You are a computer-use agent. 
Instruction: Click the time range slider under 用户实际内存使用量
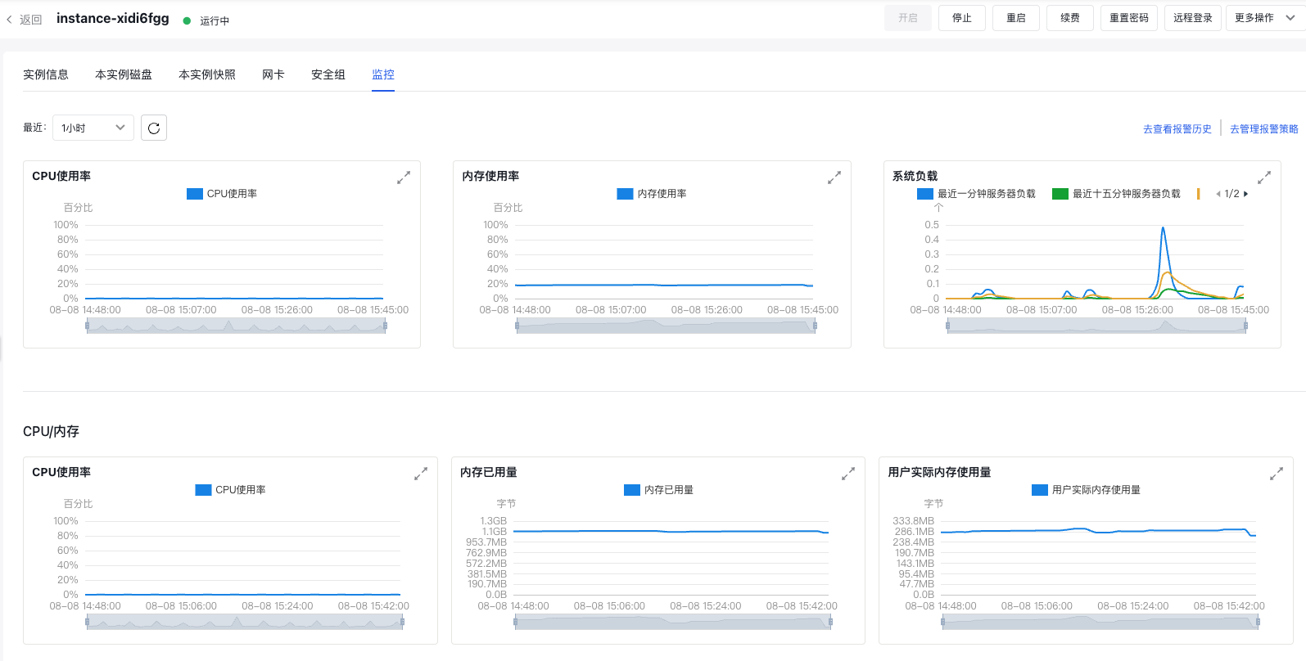coord(1100,622)
